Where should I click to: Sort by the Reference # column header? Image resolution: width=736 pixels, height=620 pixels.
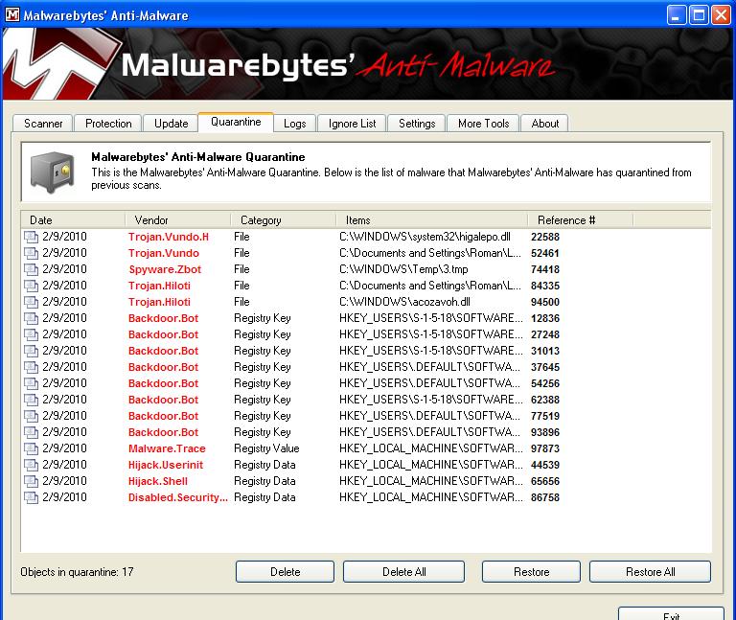coord(580,220)
